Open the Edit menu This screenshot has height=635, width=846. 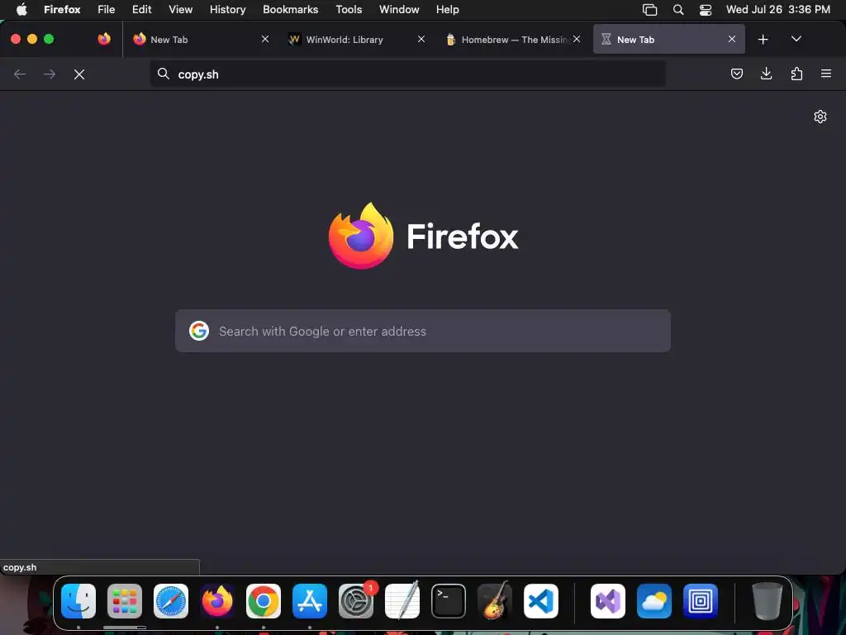(142, 10)
